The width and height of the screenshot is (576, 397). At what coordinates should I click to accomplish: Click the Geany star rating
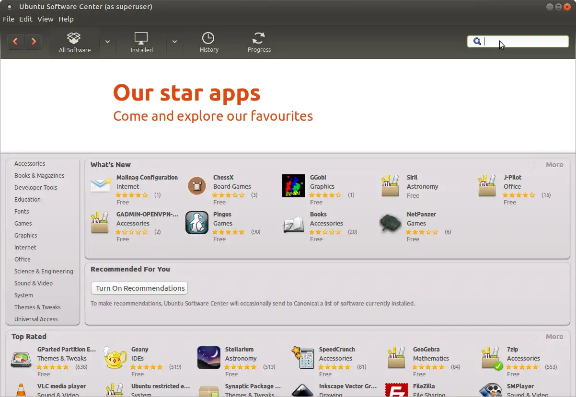tap(147, 367)
